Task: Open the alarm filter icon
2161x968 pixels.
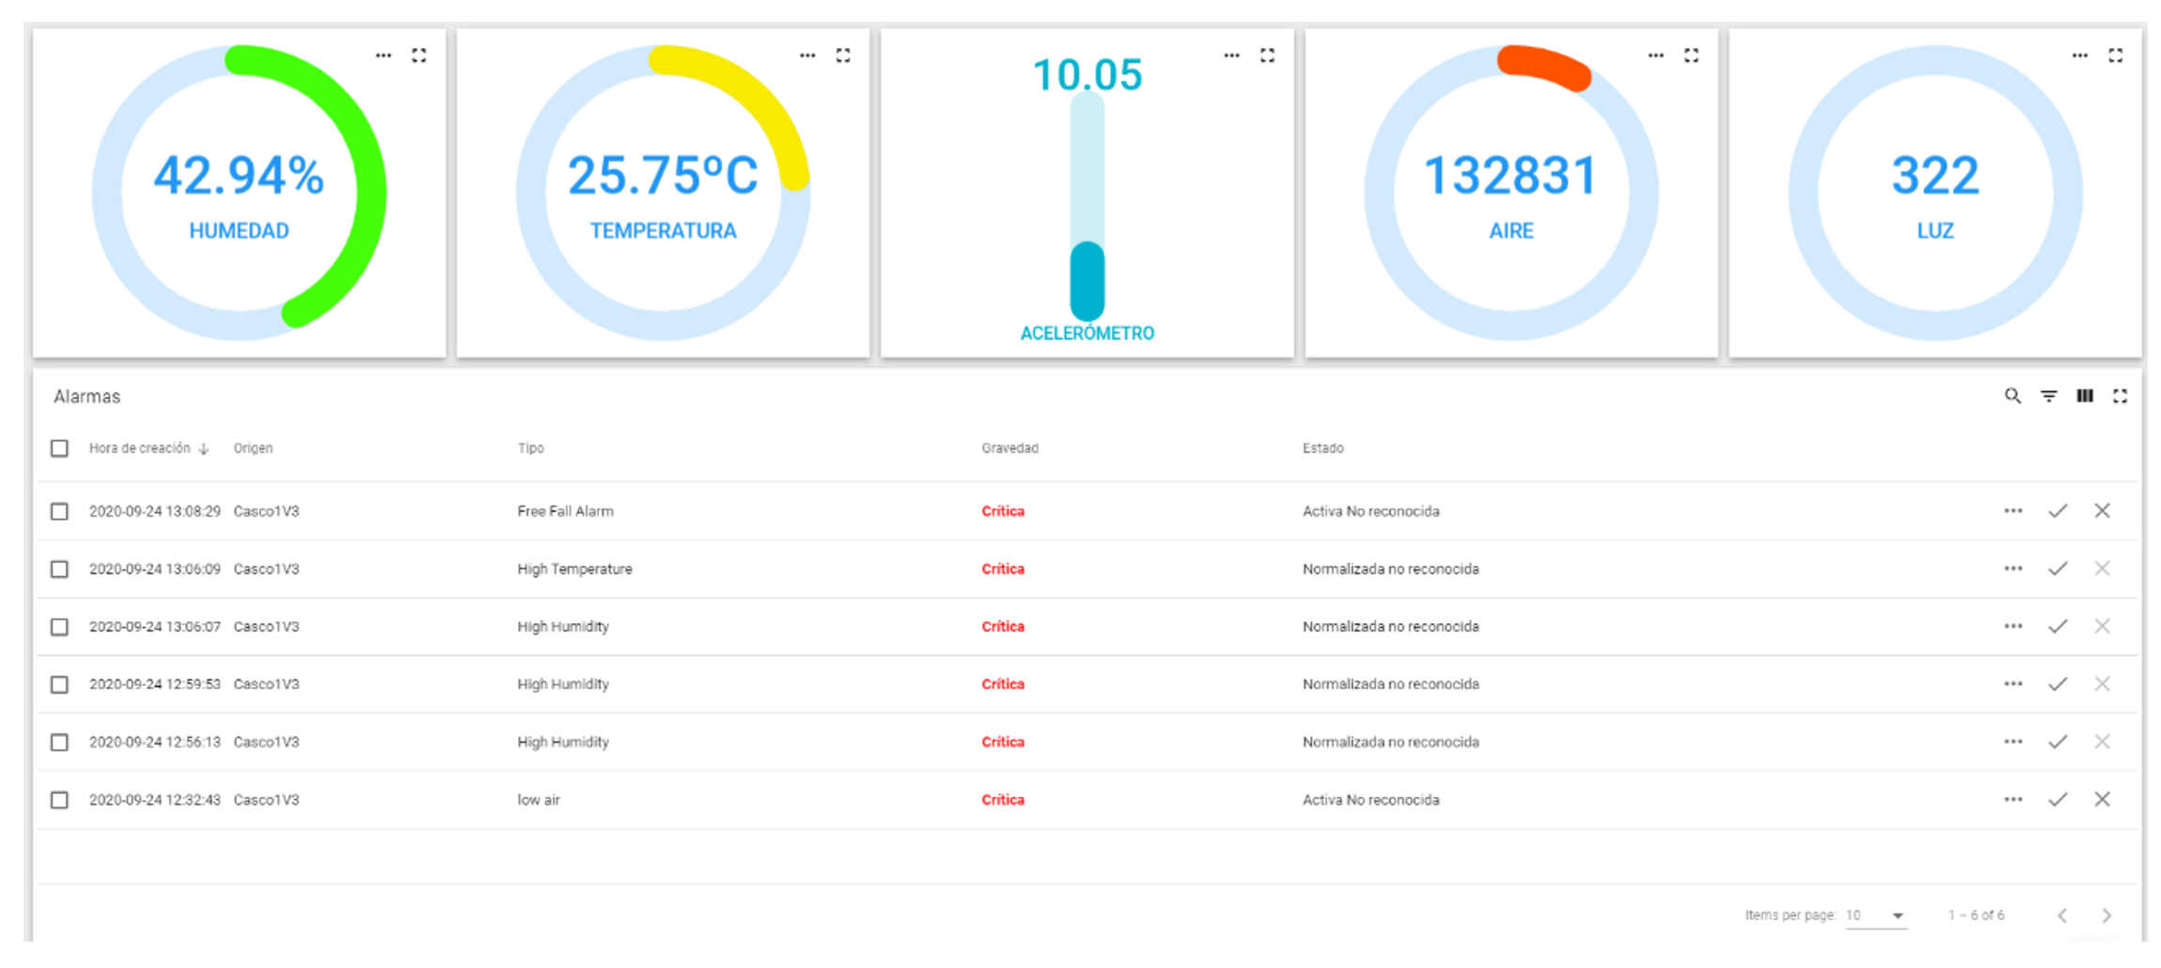Action: [x=2048, y=397]
